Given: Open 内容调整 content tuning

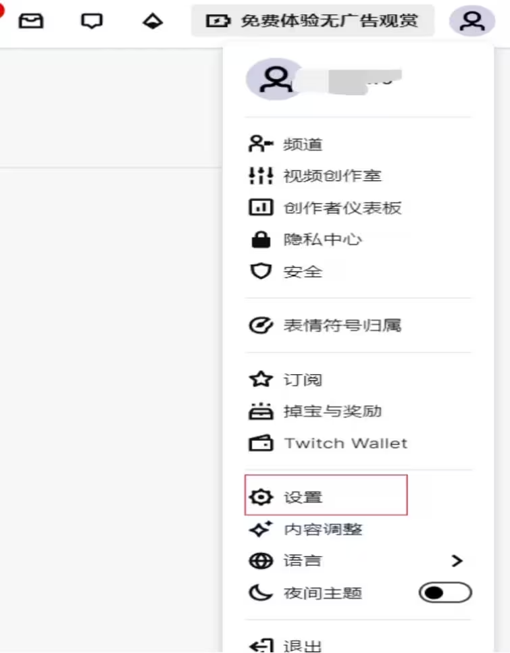Looking at the screenshot, I should [x=358, y=529].
